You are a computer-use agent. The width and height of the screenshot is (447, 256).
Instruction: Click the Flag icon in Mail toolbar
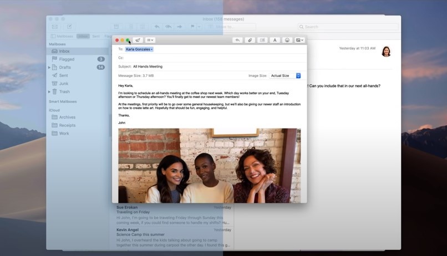point(192,27)
